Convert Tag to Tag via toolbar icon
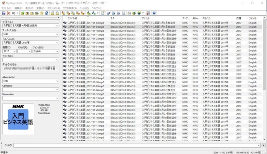267x154 pixels. point(83,13)
